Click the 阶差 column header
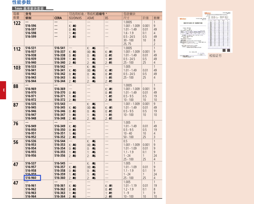This screenshot has height=204, width=254. 146,18
